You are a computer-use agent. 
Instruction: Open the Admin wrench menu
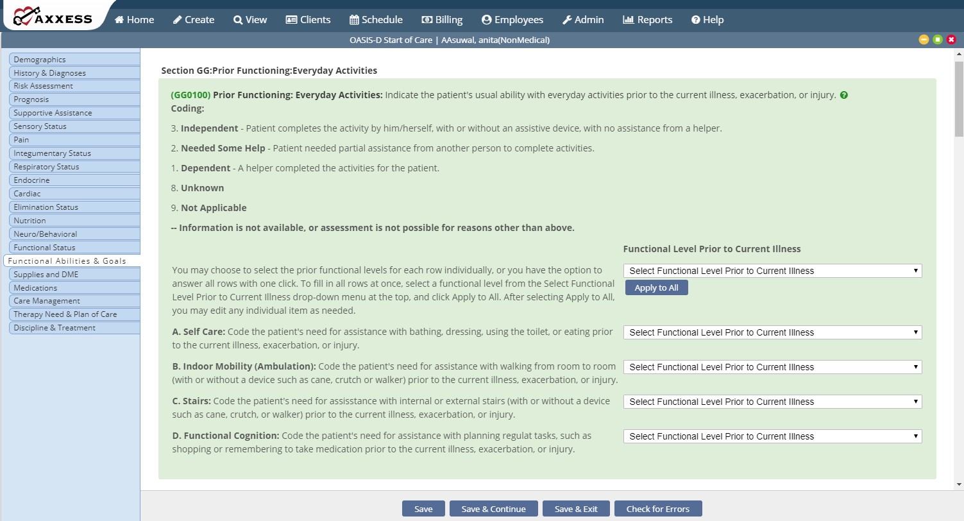[582, 20]
